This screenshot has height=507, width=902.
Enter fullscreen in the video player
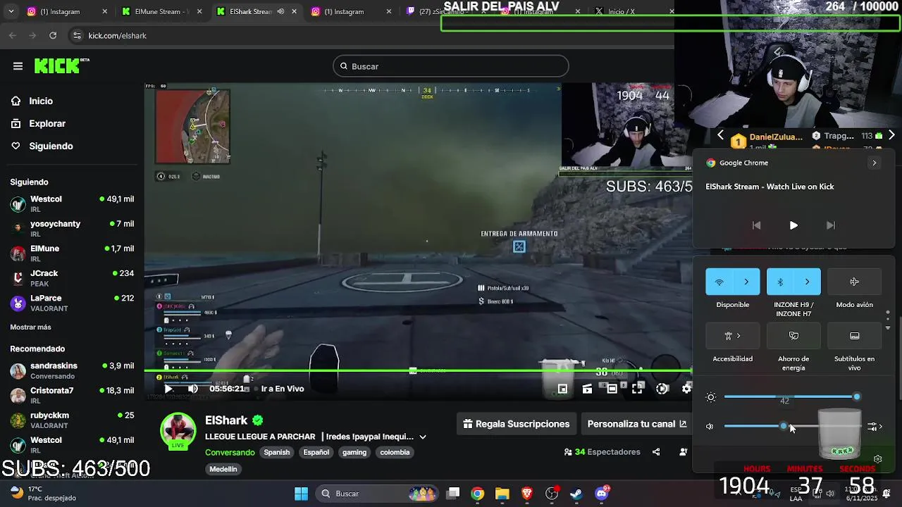(x=638, y=389)
